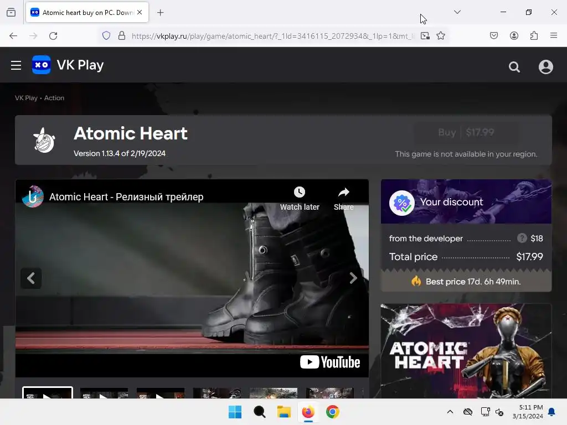
Task: Open Action category breadcrumb
Action: [54, 98]
